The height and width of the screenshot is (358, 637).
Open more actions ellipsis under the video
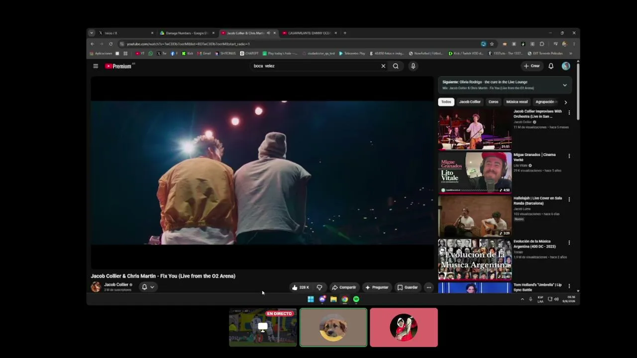click(428, 287)
